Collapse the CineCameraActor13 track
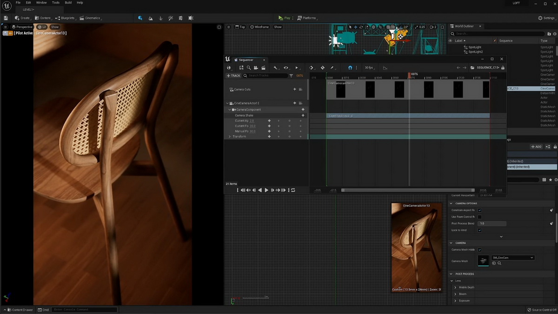Viewport: 558px width, 314px height. 227,103
